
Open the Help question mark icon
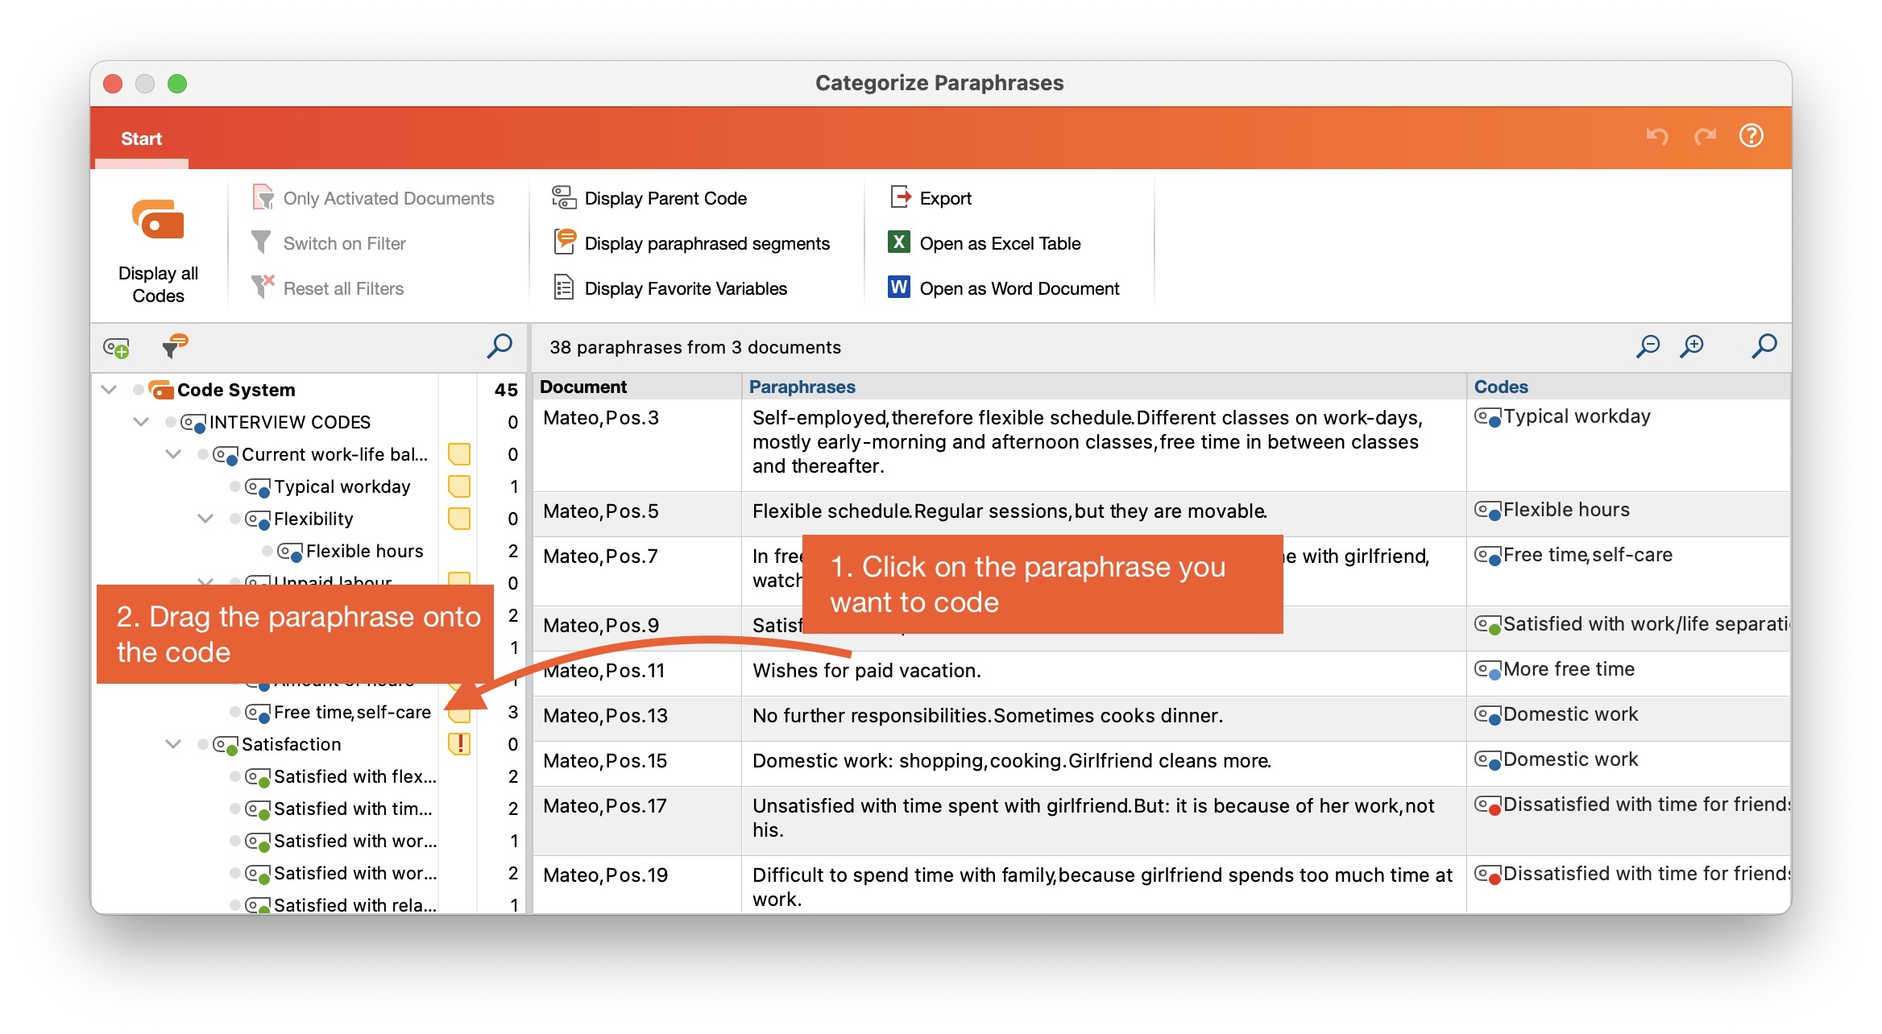(x=1751, y=136)
